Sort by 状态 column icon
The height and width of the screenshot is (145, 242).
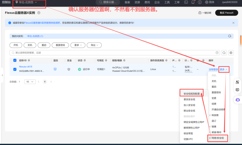(85, 61)
